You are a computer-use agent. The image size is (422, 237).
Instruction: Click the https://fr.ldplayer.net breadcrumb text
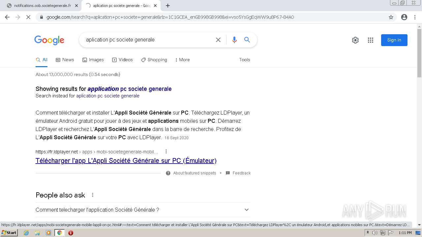(x=57, y=152)
